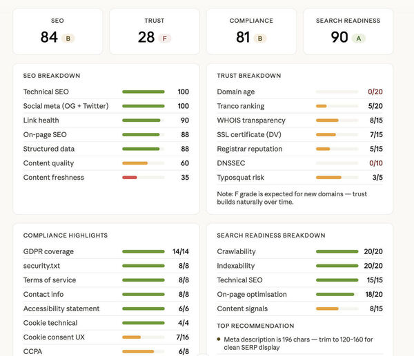Select the DNSSEC row in Trust Breakdown

[x=300, y=163]
